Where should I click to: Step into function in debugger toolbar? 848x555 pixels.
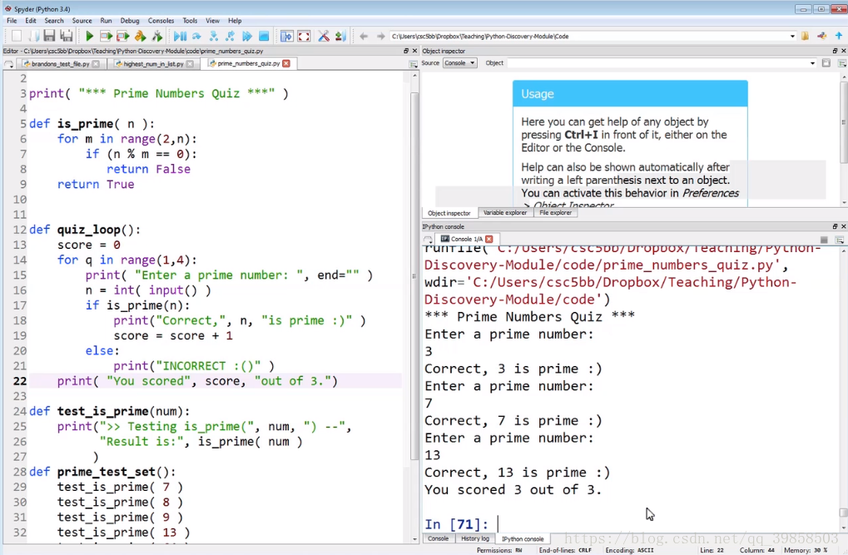click(214, 37)
